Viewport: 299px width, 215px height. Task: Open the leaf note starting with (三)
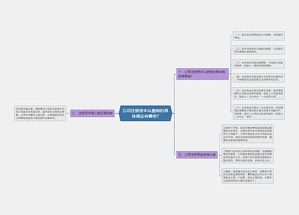click(258, 64)
